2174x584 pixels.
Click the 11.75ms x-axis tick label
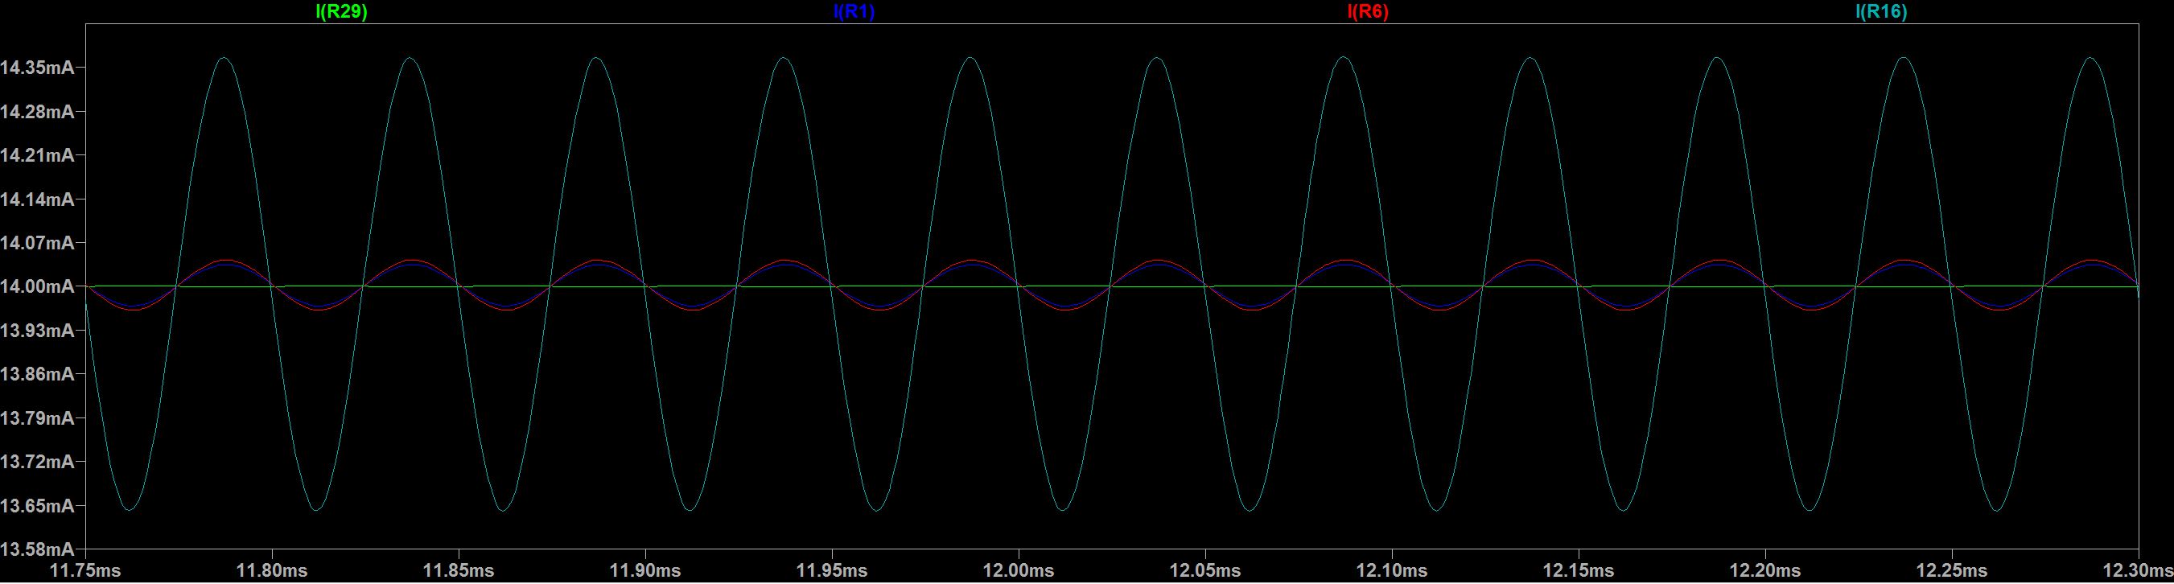coord(85,570)
